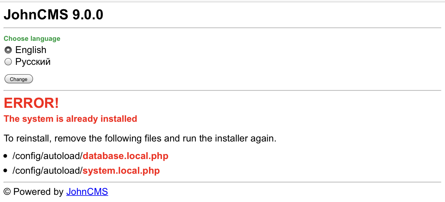The width and height of the screenshot is (445, 202).
Task: Select the Русский radio button
Action: 8,62
